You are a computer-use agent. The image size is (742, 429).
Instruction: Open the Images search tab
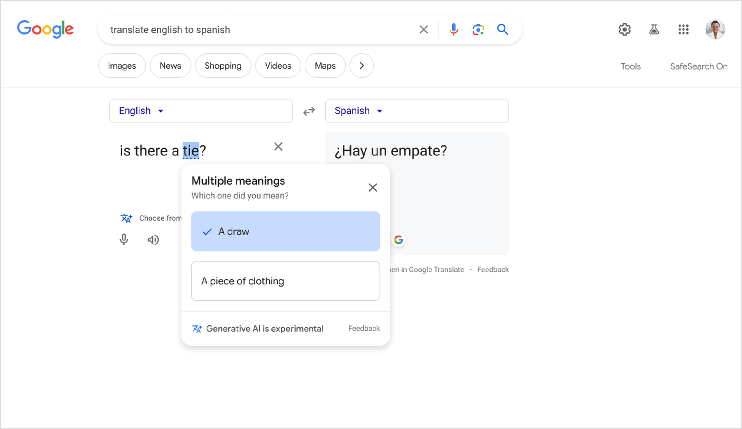click(x=122, y=66)
